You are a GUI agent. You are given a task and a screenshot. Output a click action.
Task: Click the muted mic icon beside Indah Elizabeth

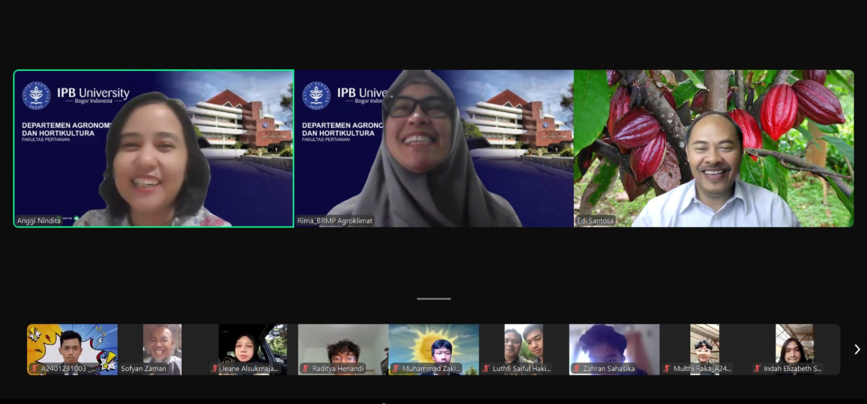tap(757, 368)
